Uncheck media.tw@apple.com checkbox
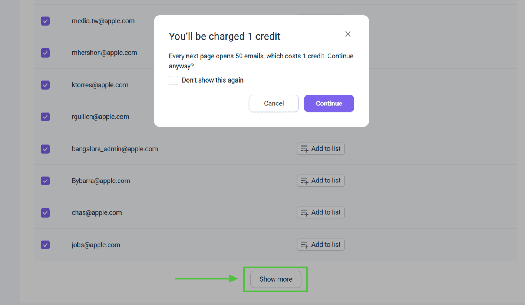The width and height of the screenshot is (525, 305). coord(45,21)
